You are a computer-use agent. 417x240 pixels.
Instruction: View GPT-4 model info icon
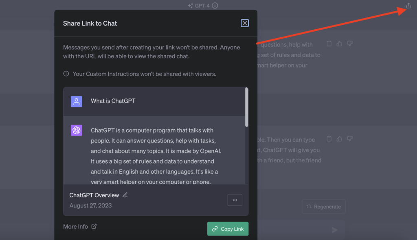(x=215, y=6)
